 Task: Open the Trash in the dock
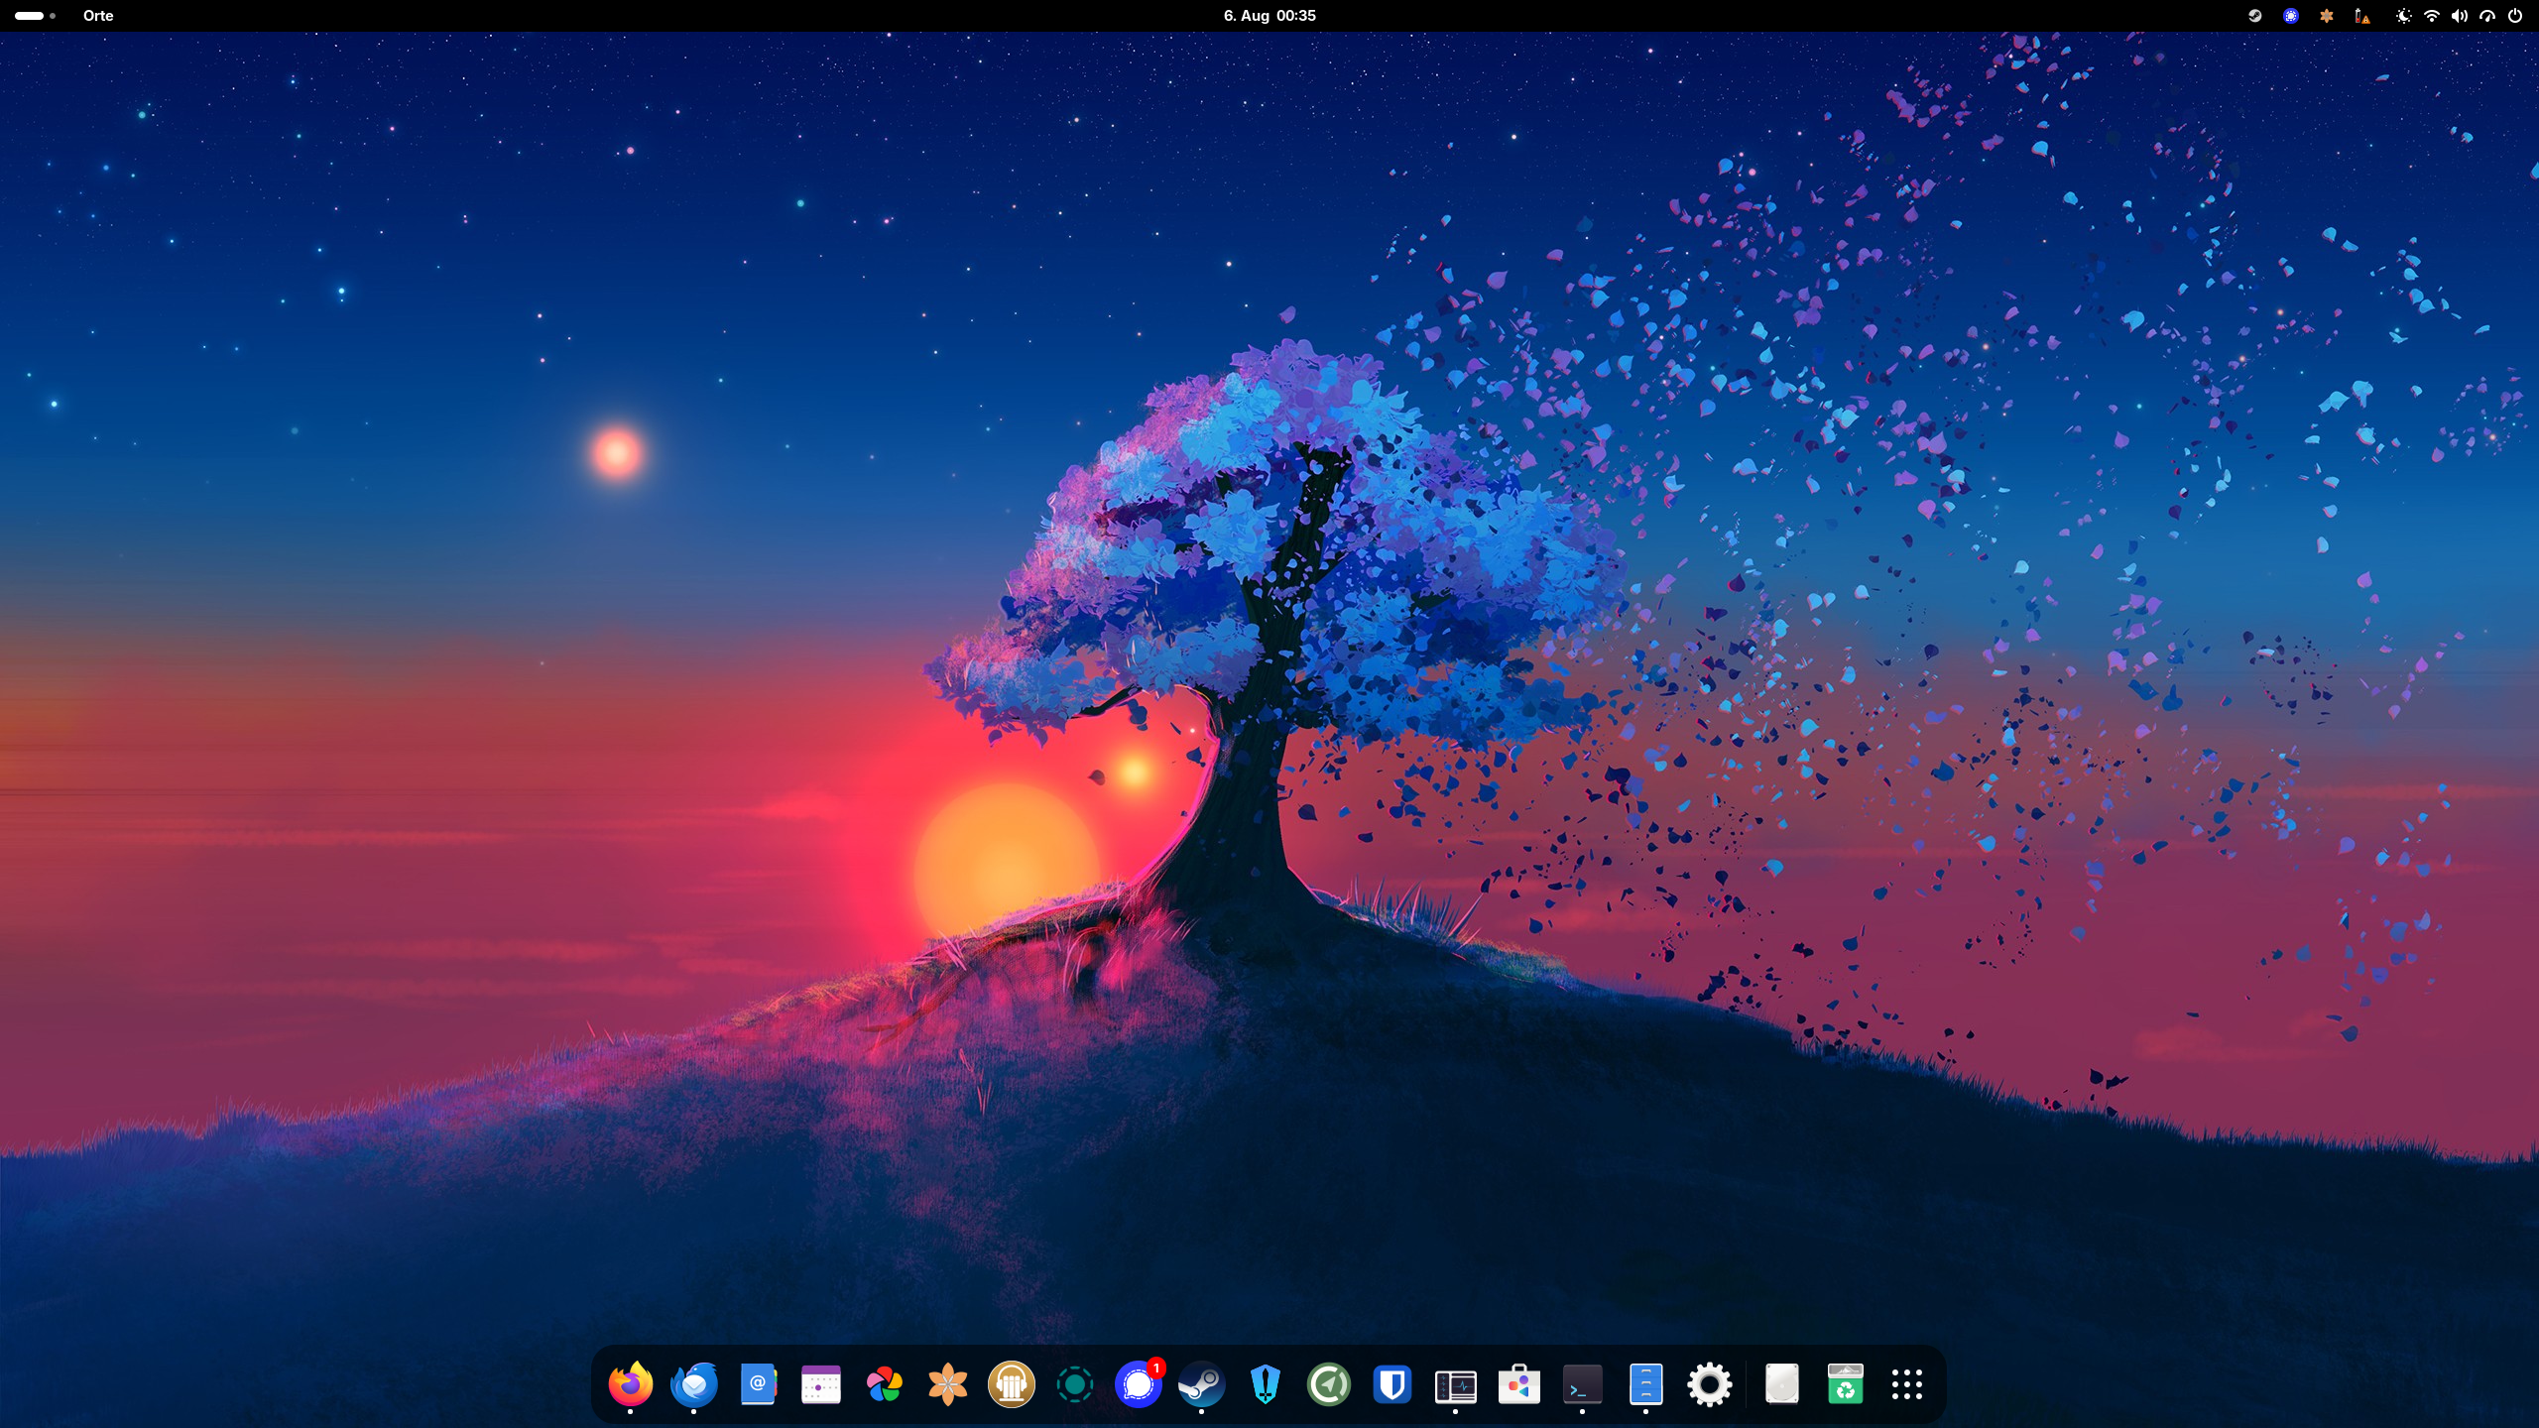click(x=1846, y=1384)
